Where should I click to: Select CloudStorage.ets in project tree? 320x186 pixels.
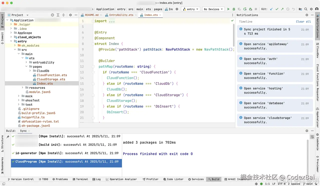[51, 79]
